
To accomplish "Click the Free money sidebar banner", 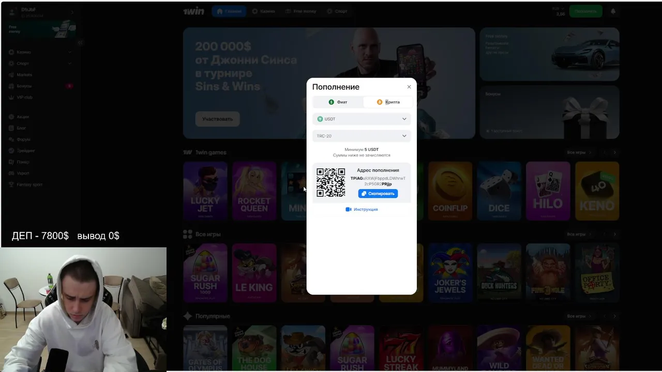I will click(x=42, y=29).
